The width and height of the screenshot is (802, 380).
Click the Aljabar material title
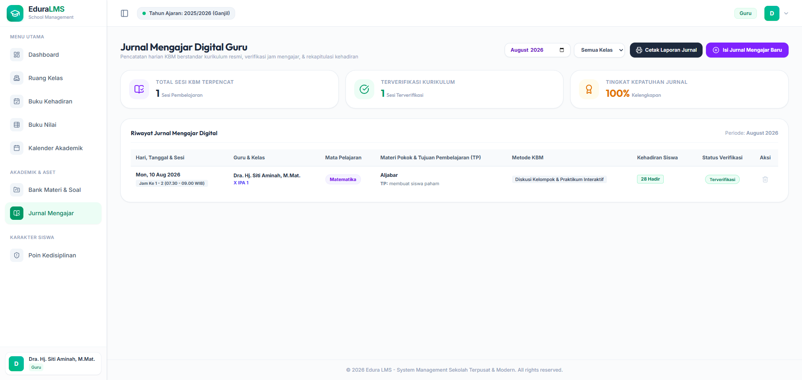tap(389, 175)
